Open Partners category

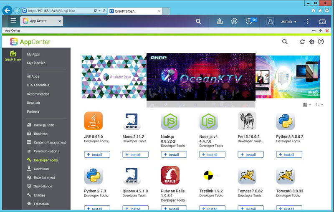33,111
